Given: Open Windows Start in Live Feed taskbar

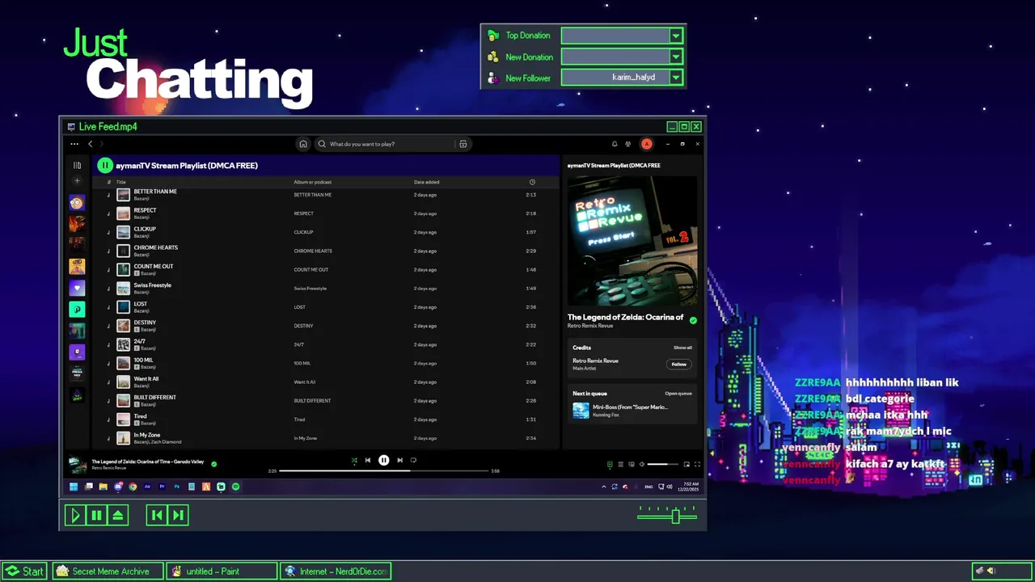Looking at the screenshot, I should [74, 487].
